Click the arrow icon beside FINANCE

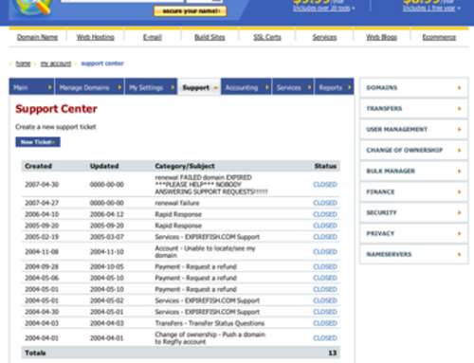(460, 191)
